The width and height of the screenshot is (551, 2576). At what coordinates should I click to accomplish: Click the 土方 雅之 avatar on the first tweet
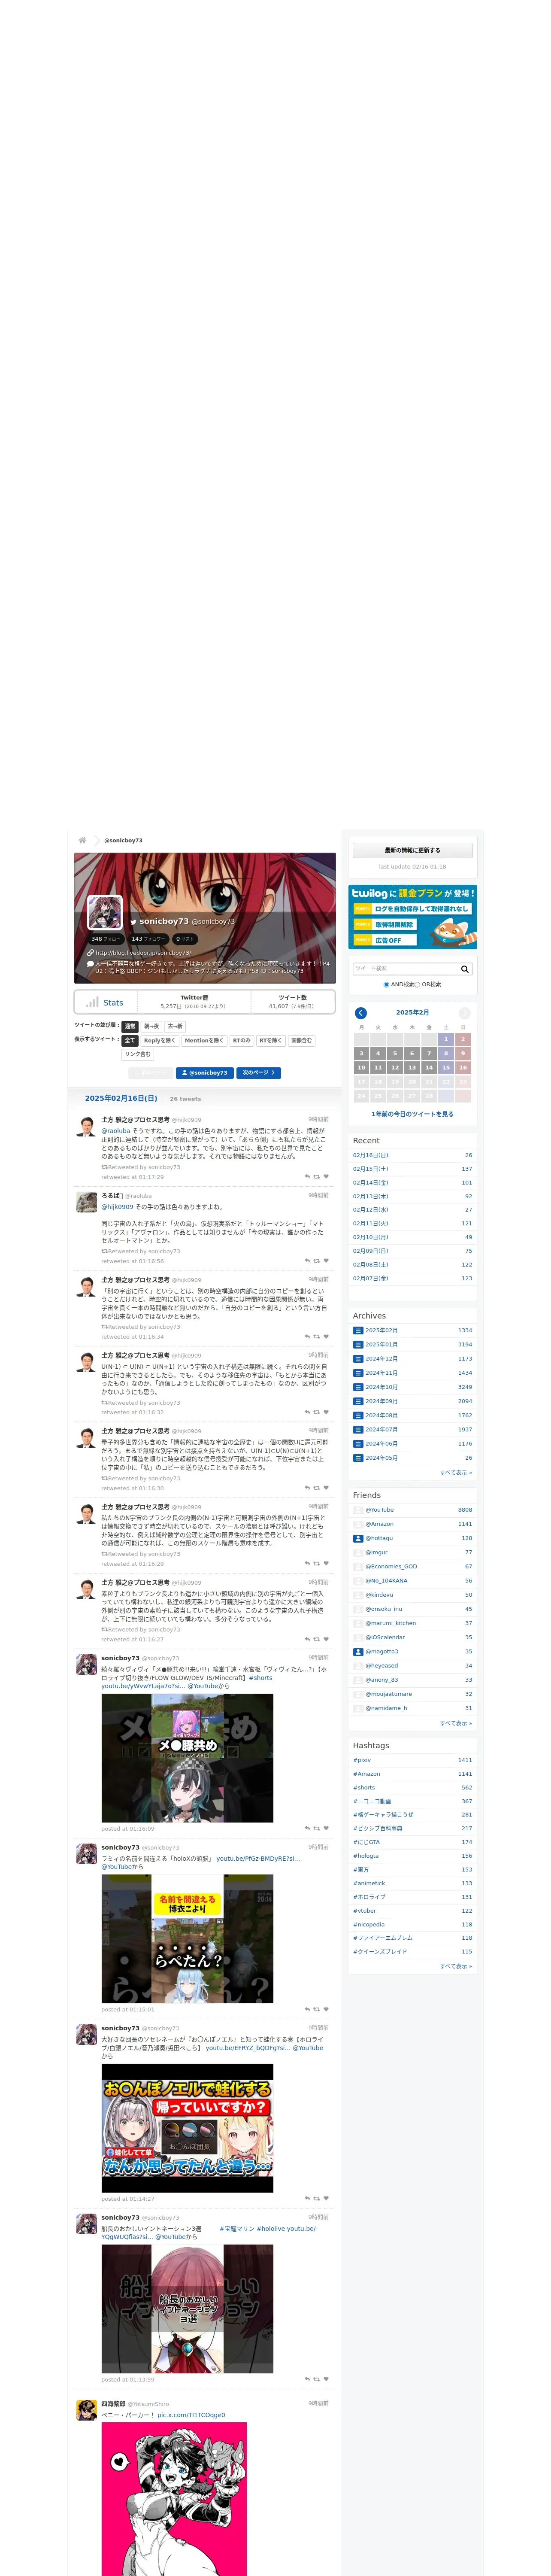pyautogui.click(x=87, y=1126)
